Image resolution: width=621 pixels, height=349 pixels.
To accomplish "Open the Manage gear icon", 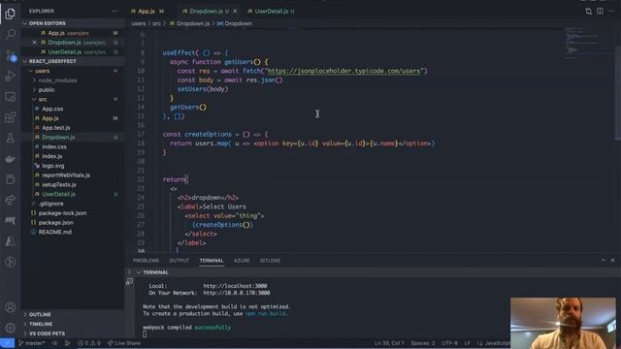I will click(11, 328).
